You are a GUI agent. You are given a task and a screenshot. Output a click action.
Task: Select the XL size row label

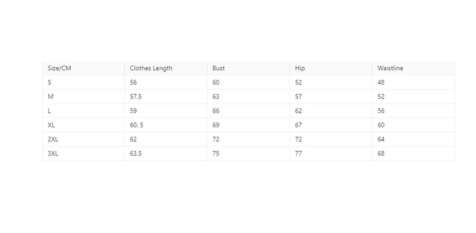click(51, 125)
